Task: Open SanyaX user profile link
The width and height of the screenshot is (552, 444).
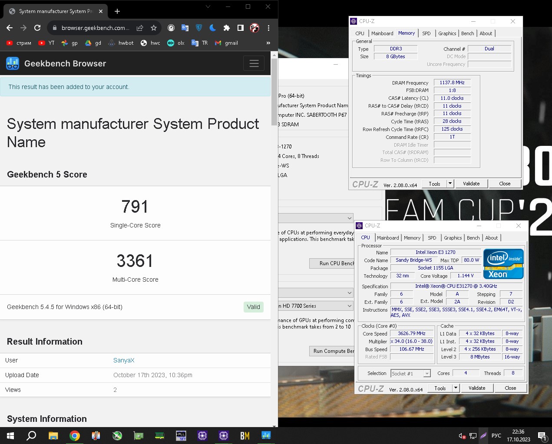Action: pos(124,360)
